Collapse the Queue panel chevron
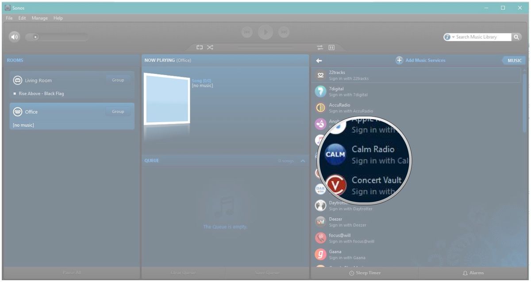The width and height of the screenshot is (531, 282). [303, 161]
